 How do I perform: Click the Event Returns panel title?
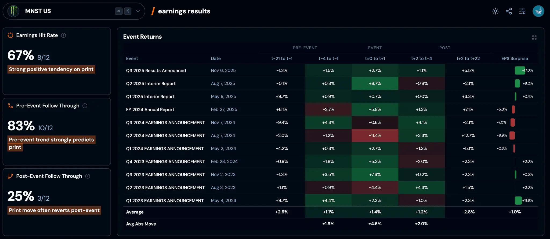pyautogui.click(x=142, y=37)
